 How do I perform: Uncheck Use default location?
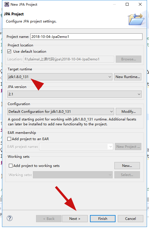pyautogui.click(x=9, y=51)
